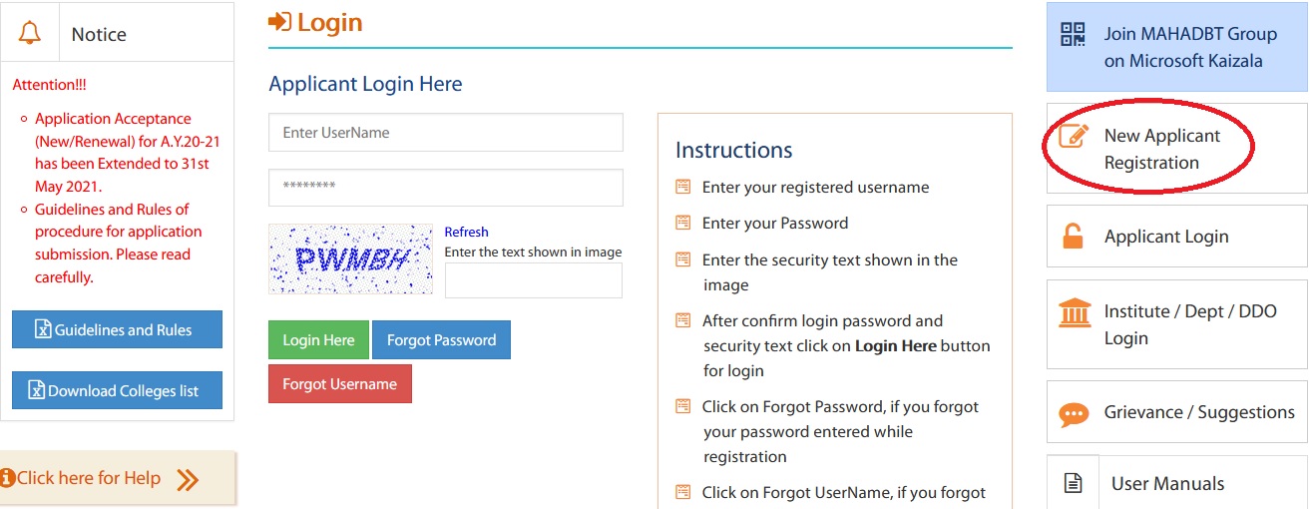
Task: Click the Institute building icon
Action: [1075, 312]
